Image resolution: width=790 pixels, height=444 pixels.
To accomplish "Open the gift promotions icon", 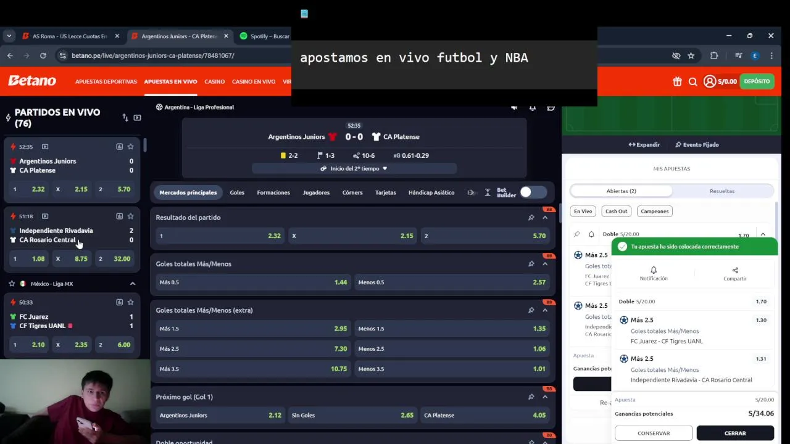I will click(x=677, y=81).
